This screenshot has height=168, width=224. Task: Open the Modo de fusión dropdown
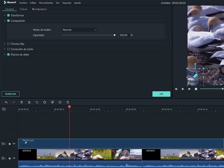click(x=79, y=30)
